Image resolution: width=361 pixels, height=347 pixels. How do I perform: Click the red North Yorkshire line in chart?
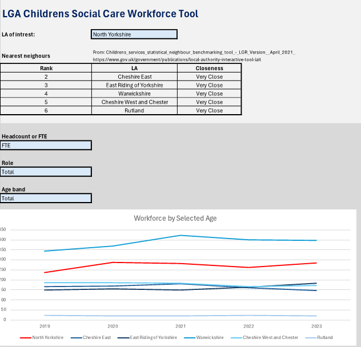[x=181, y=264]
